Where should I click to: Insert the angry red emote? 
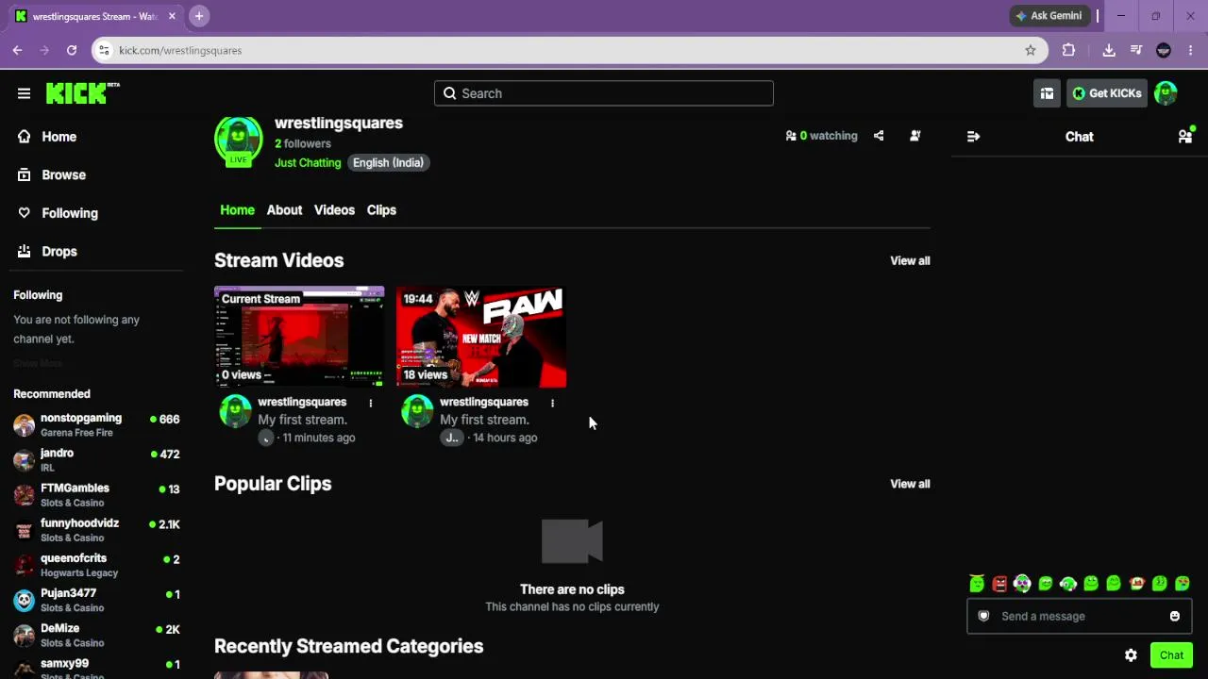coord(999,584)
